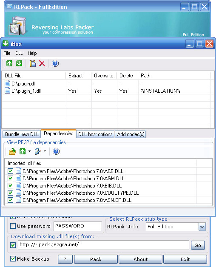Open the DLL menu in iBox

[x=19, y=53]
